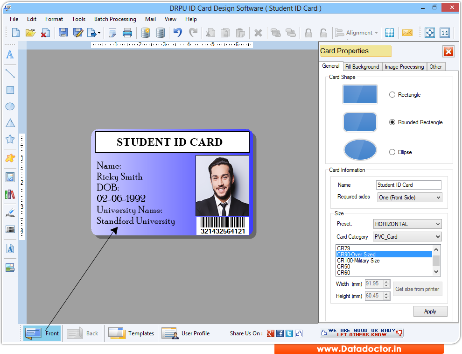Click the fit to window icon
This screenshot has height=354, width=462.
430,32
